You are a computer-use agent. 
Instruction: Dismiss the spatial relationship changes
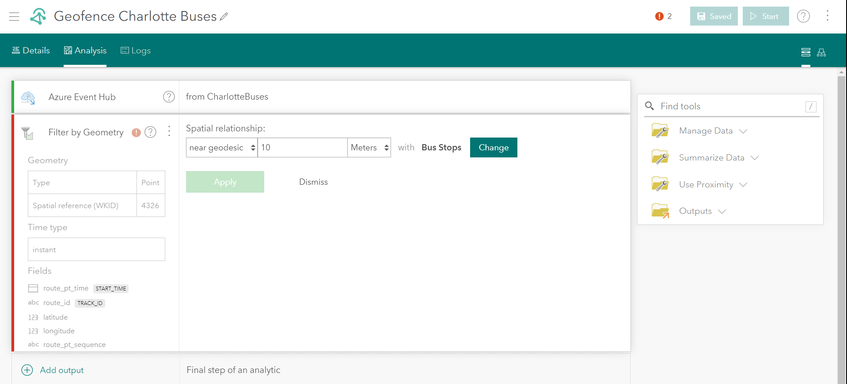tap(313, 182)
